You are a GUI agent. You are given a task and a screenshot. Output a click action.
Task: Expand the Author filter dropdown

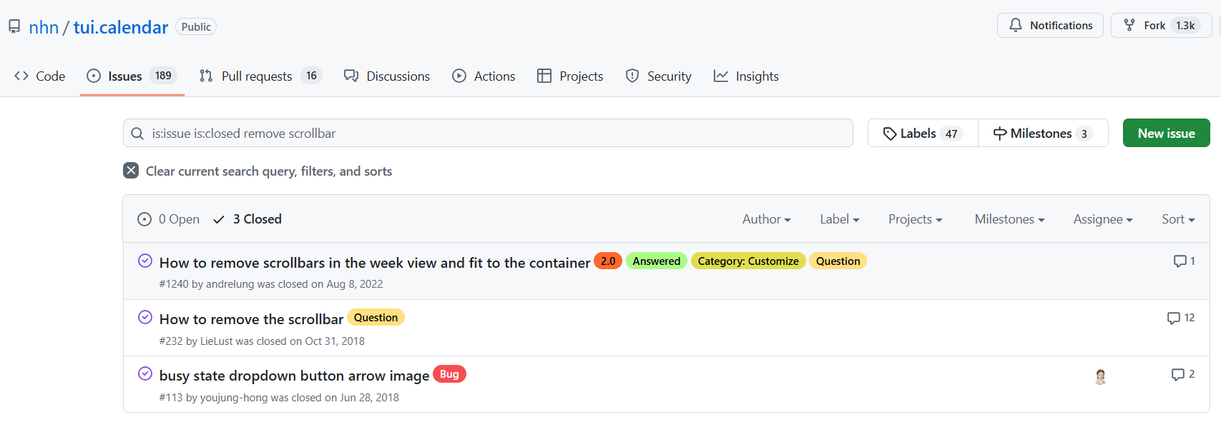(766, 219)
